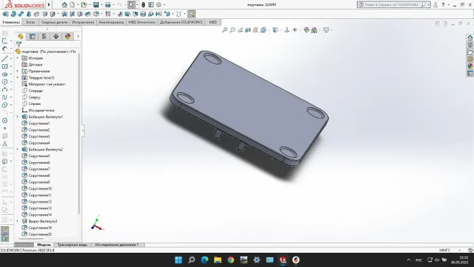Open the ConfigurationManager tab icon
Viewport: 474px width, 267px height.
pyautogui.click(x=44, y=37)
